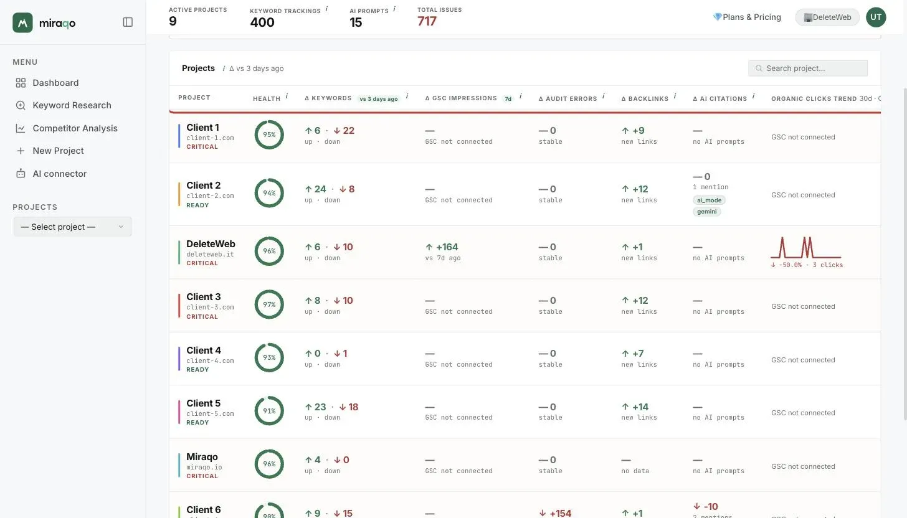Screen dimensions: 907x518
Task: Click the Health column info icon
Action: coord(287,97)
